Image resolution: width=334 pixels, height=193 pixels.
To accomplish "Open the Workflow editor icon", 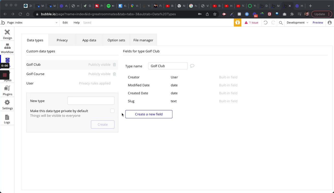I will click(7, 48).
